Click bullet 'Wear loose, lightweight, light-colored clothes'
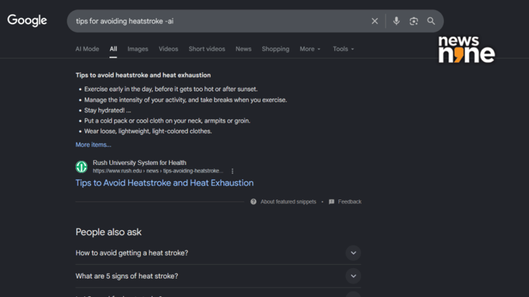This screenshot has width=529, height=297. click(148, 131)
